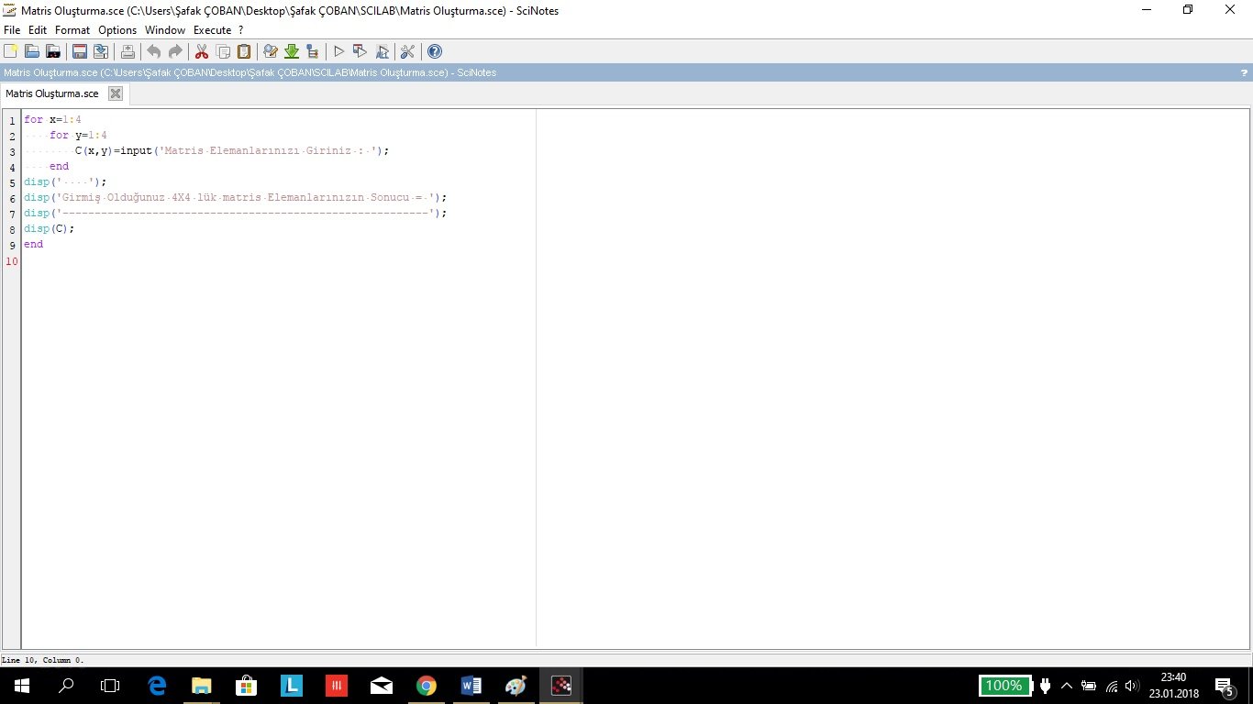Show hidden system tray icons
1253x704 pixels.
coord(1066,686)
